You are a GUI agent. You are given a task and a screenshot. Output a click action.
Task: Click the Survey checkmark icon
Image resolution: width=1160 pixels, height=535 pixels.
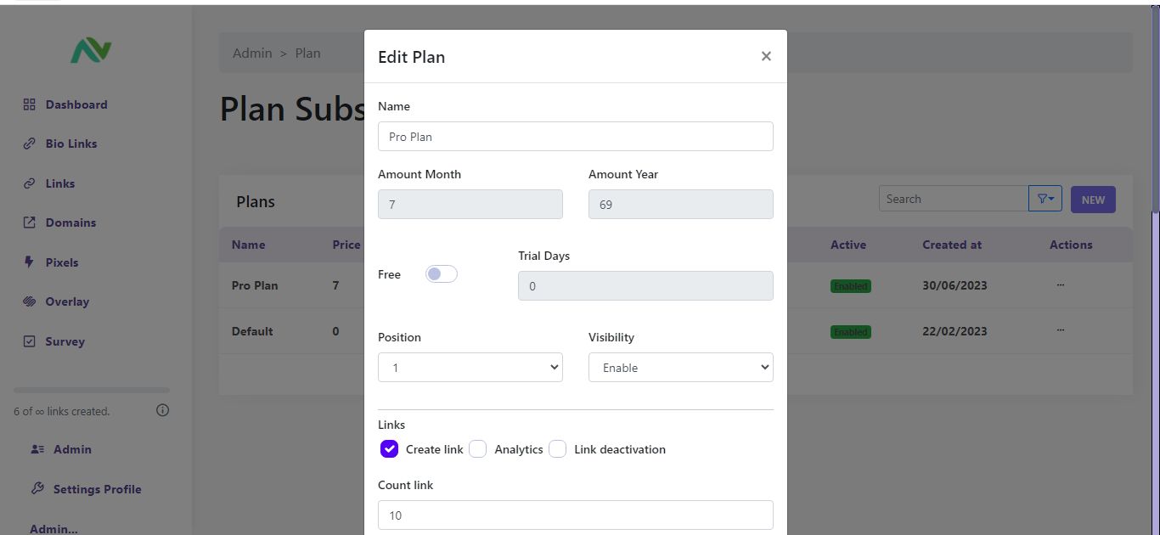pyautogui.click(x=29, y=341)
